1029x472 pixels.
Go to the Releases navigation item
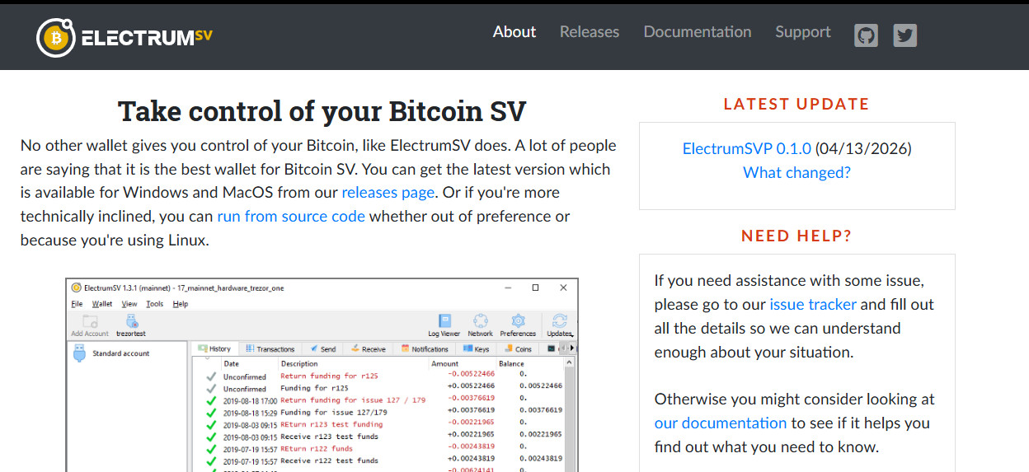[x=590, y=32]
